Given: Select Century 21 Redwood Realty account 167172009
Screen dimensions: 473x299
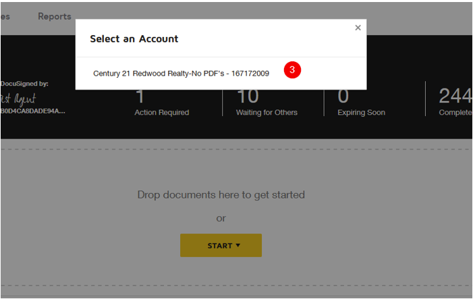Looking at the screenshot, I should pyautogui.click(x=181, y=74).
